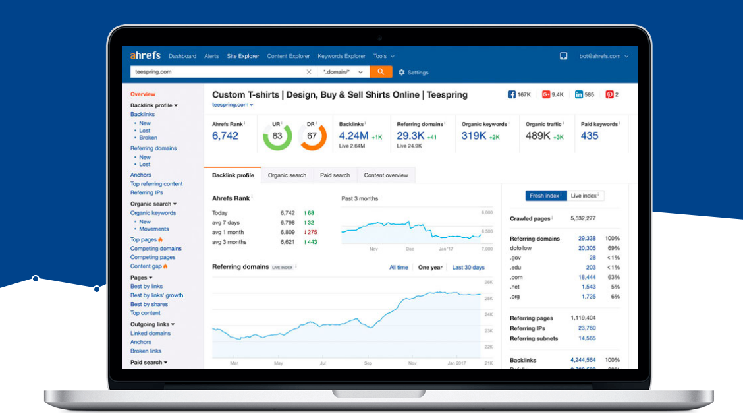Show All time referring domains
Screen dimensions: 743x414
click(399, 268)
